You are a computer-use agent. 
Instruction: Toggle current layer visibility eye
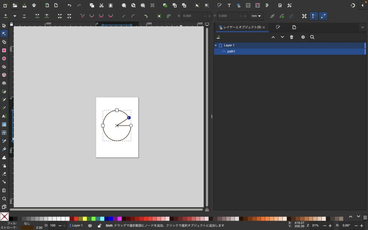(x=90, y=226)
